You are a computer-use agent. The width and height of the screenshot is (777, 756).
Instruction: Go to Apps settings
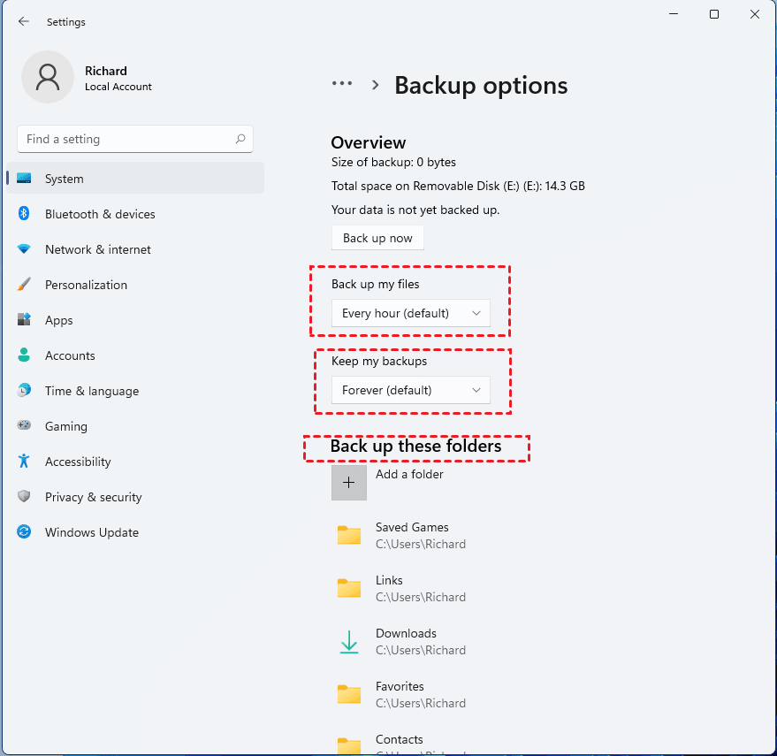point(59,320)
